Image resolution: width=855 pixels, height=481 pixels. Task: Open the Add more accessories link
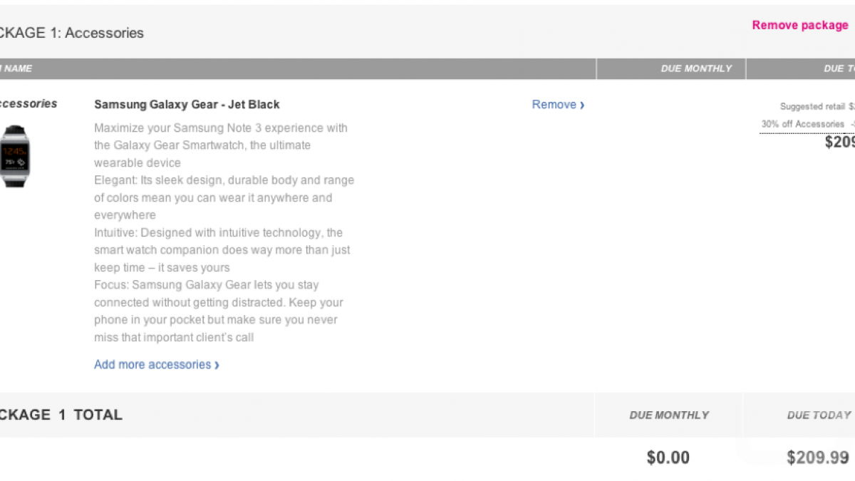(x=152, y=365)
